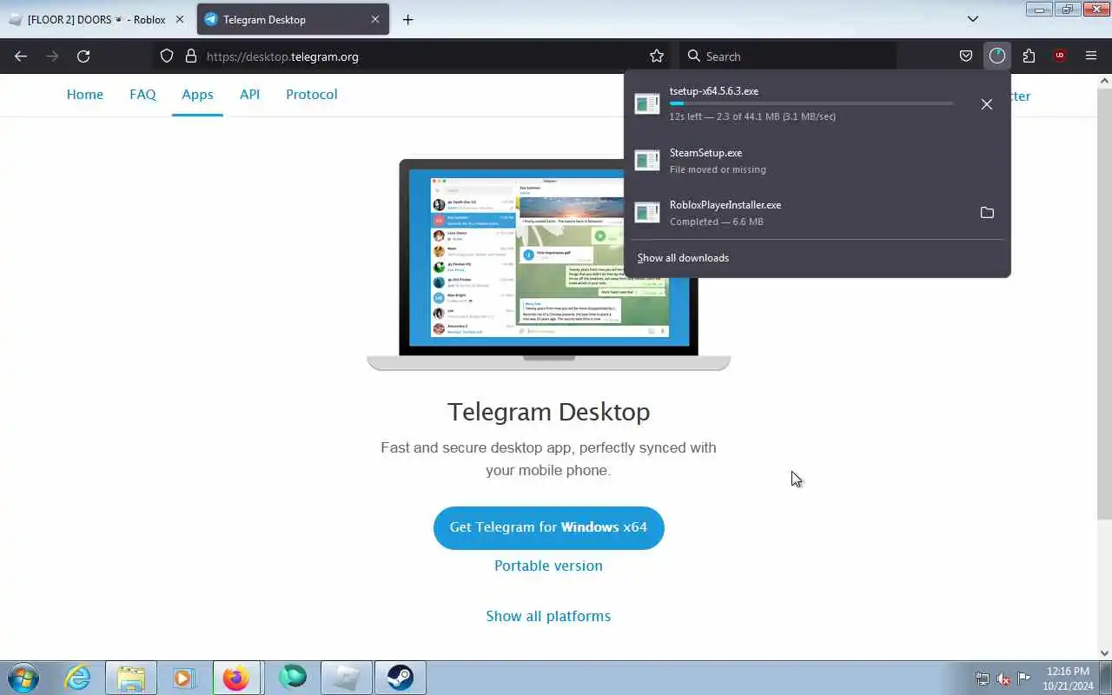This screenshot has height=695, width=1112.
Task: Click the tsetup-x64.5.6.3.exe file icon
Action: [x=647, y=104]
